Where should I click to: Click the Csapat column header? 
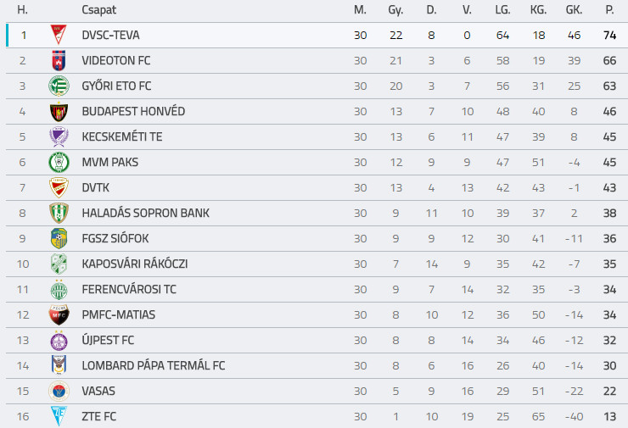tap(99, 10)
